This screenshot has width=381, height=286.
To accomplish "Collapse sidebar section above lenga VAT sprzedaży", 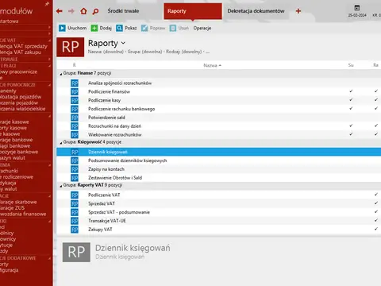I will tap(49, 41).
